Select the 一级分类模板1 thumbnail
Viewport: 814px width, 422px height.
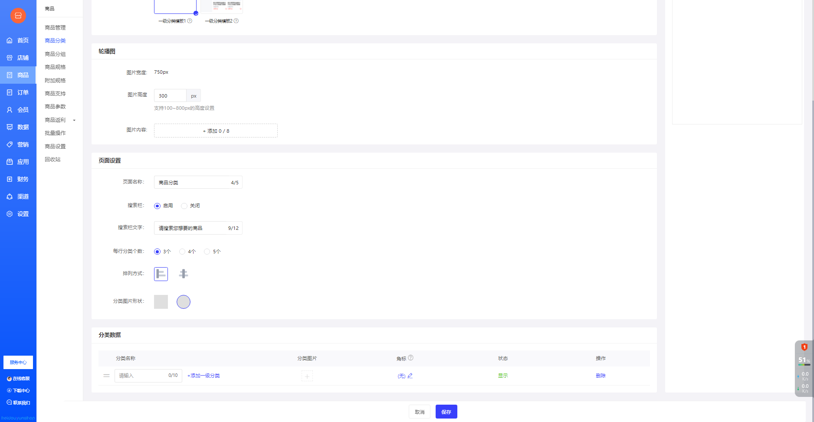click(x=175, y=7)
